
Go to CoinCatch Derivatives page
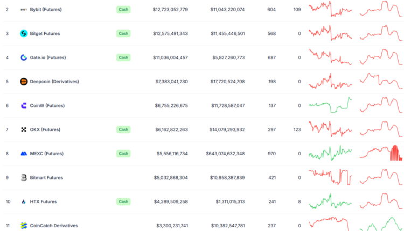tap(54, 226)
